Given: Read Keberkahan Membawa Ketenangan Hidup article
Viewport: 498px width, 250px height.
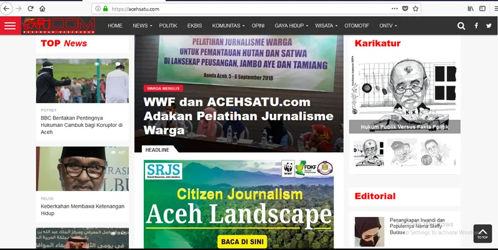Looking at the screenshot, I should click(82, 210).
